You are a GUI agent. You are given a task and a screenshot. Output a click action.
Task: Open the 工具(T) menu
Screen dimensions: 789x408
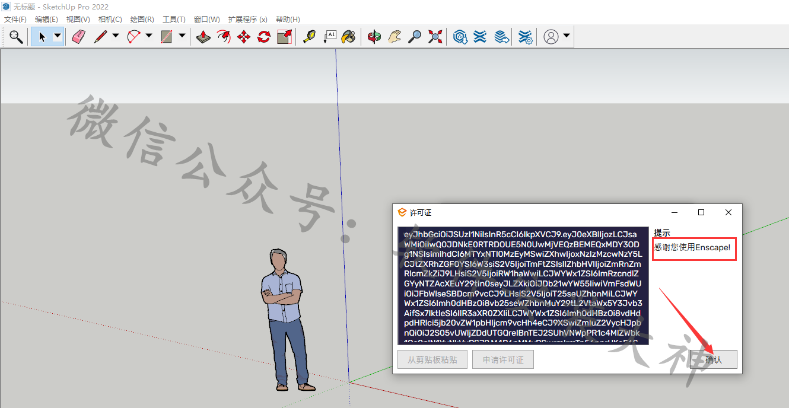[x=174, y=20]
